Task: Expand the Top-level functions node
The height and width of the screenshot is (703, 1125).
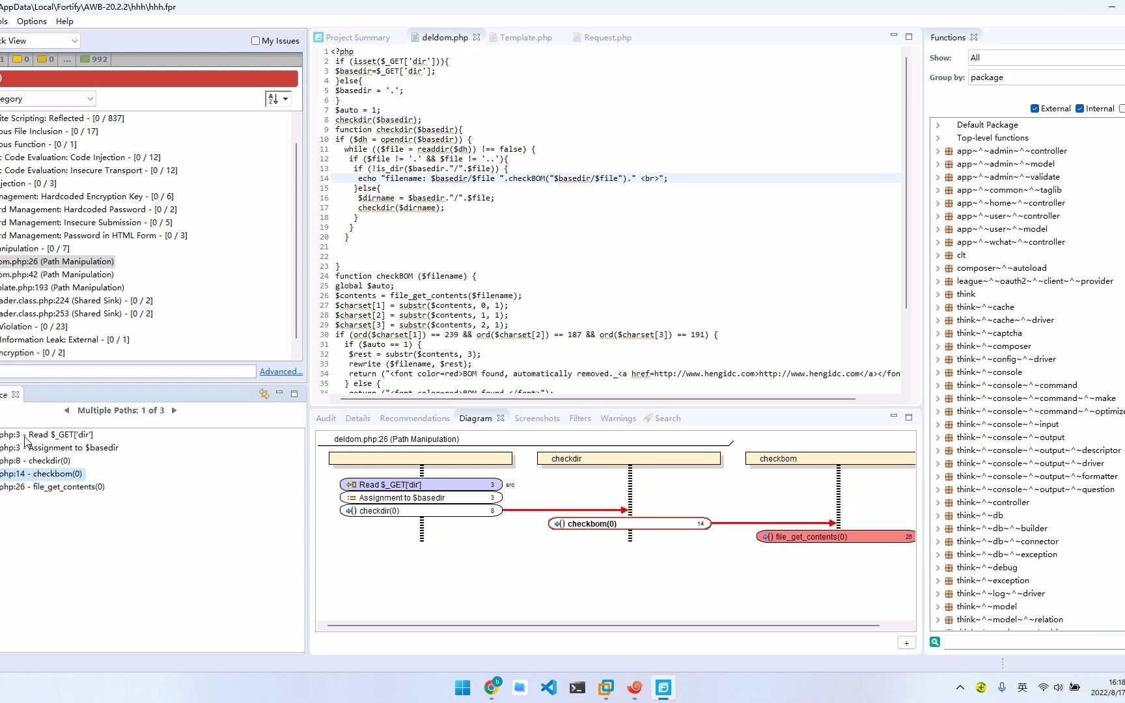Action: click(x=938, y=138)
